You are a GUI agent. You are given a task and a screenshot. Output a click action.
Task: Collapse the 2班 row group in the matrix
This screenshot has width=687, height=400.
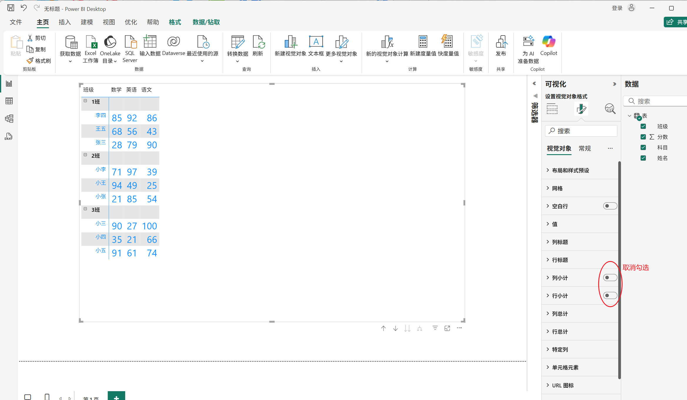coord(85,155)
